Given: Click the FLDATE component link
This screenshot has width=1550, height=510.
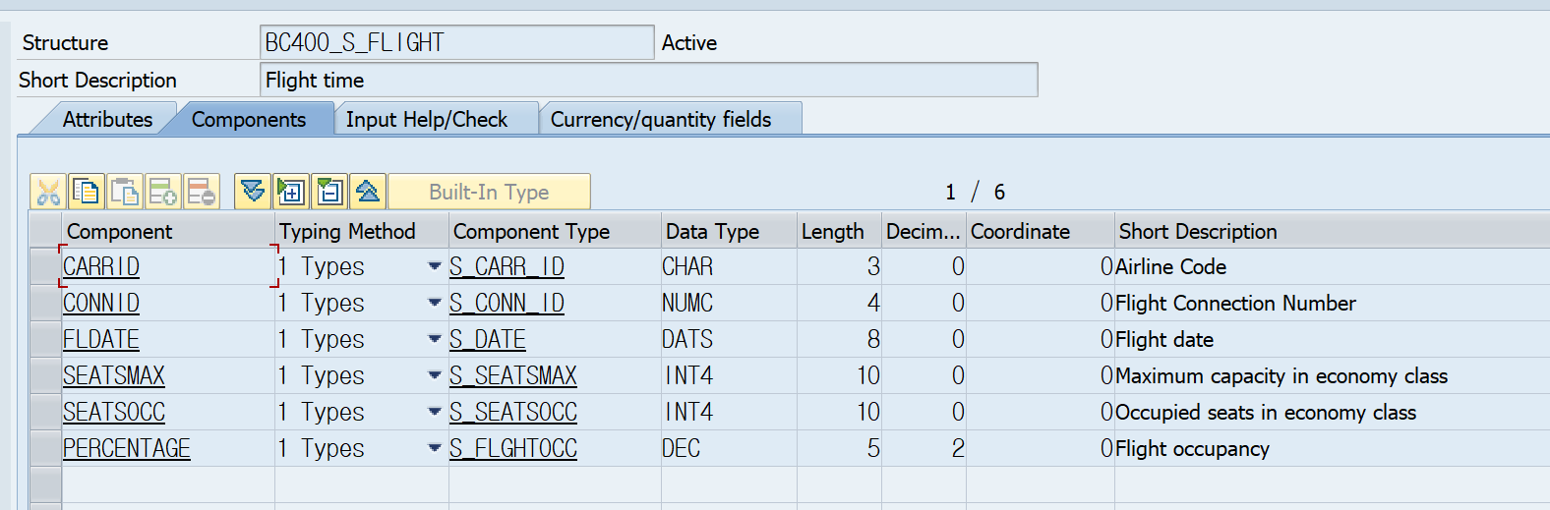Looking at the screenshot, I should click(101, 339).
